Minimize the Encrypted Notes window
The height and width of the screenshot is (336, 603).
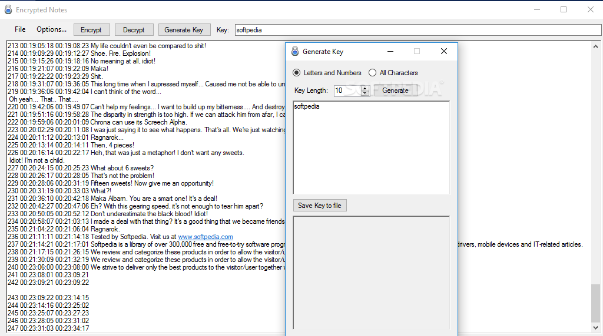537,9
